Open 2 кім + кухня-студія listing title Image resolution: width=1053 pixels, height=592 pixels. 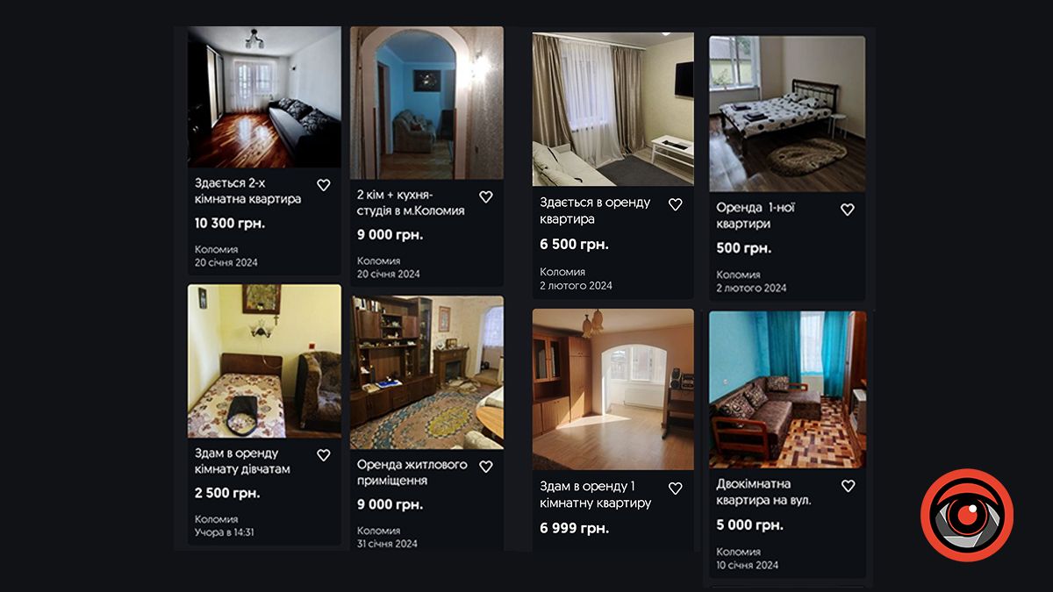(411, 203)
